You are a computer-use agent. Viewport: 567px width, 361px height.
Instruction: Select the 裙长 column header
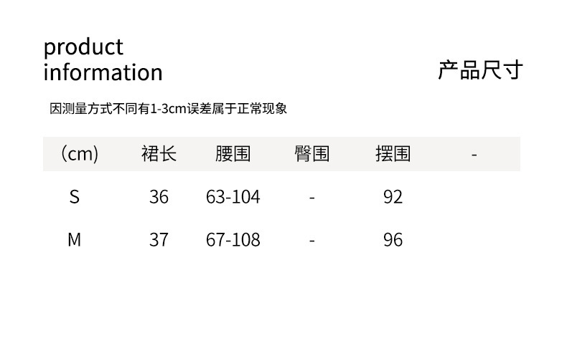[159, 154]
